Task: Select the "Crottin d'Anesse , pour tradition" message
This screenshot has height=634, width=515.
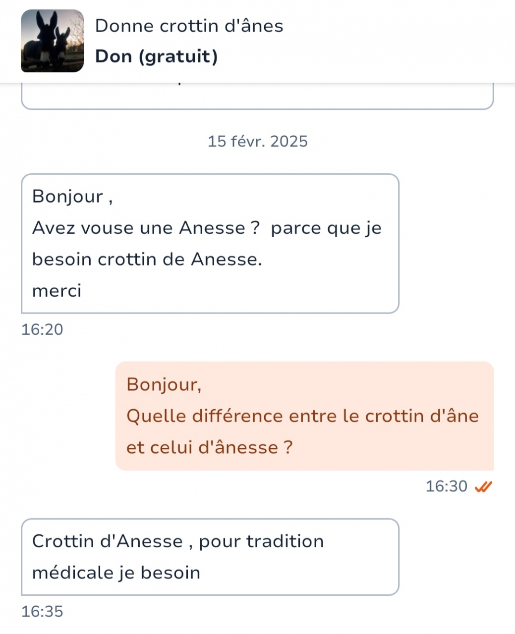Action: point(210,556)
